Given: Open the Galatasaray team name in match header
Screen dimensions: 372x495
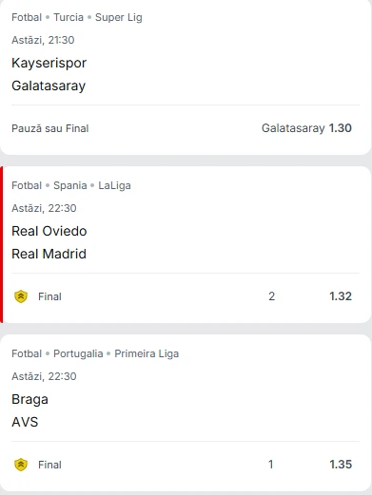Looking at the screenshot, I should coord(49,86).
